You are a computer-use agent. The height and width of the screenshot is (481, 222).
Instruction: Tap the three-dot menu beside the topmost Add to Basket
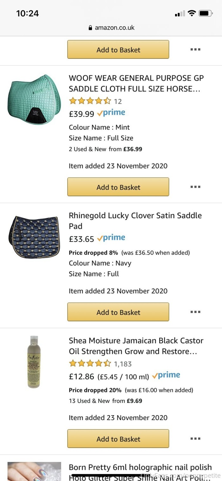click(x=195, y=50)
